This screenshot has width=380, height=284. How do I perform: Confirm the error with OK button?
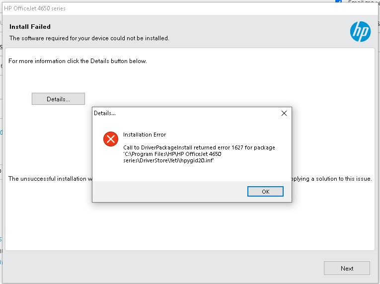coord(265,192)
